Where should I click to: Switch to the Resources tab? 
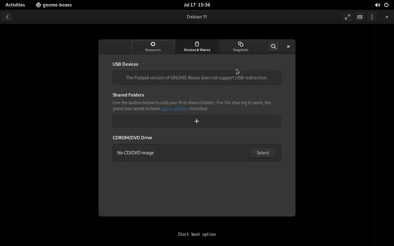(153, 46)
